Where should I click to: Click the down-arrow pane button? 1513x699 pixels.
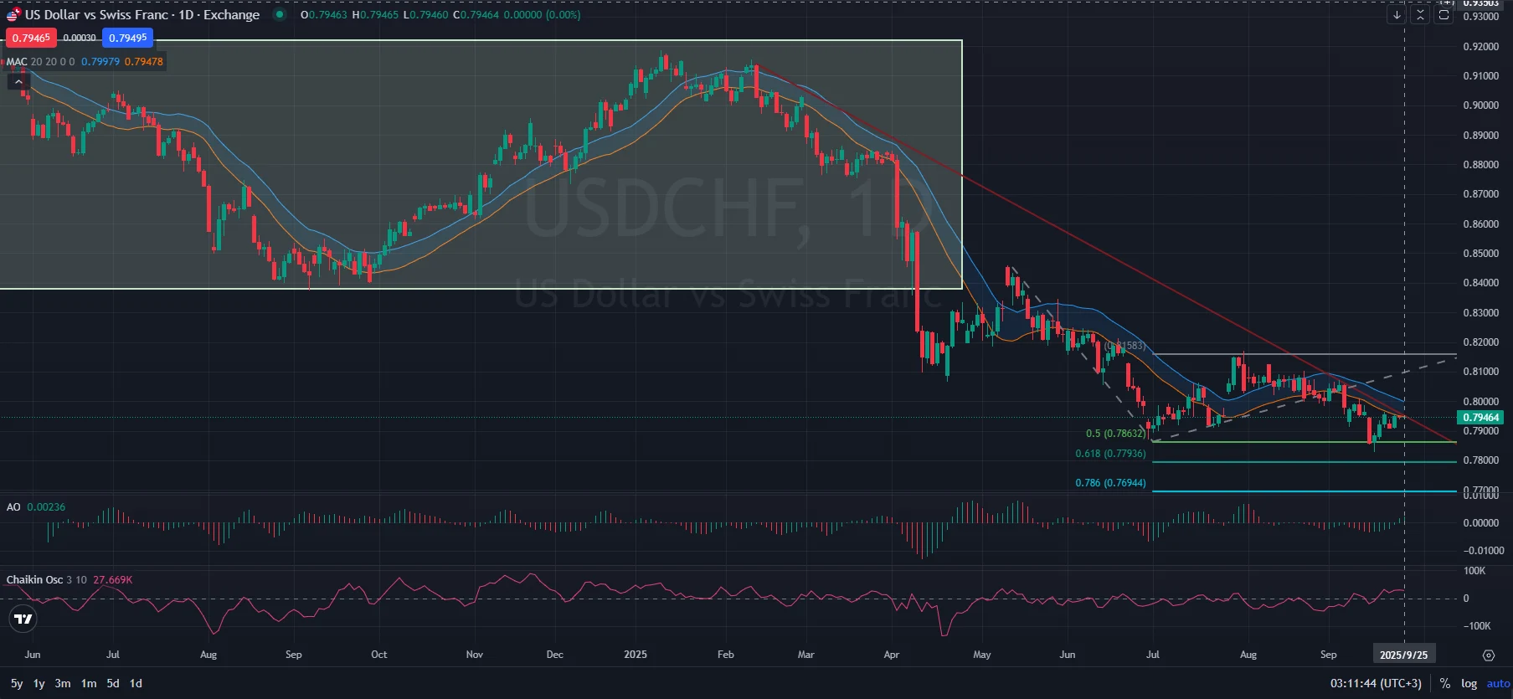(x=1396, y=15)
